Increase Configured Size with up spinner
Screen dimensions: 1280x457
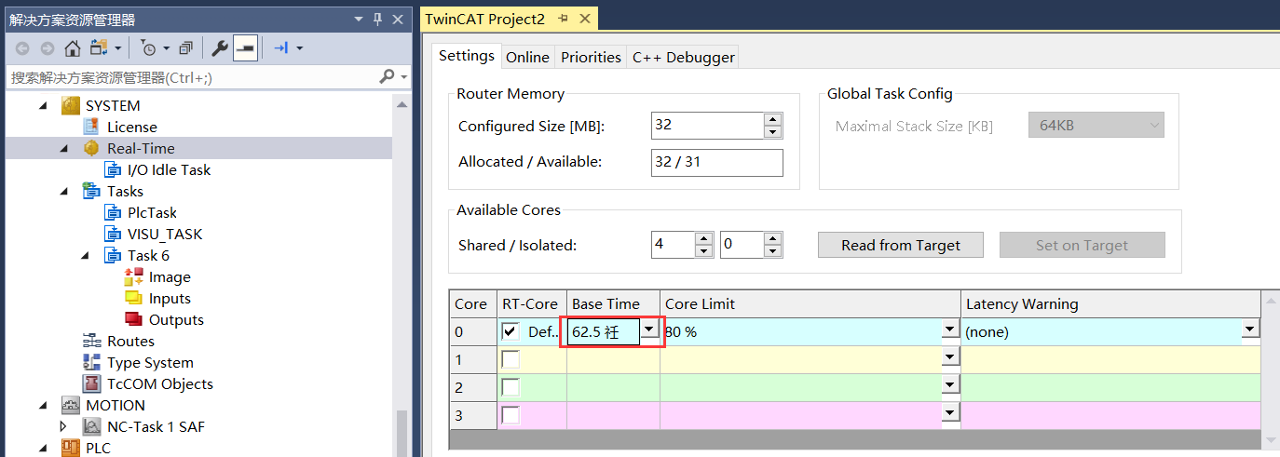click(772, 119)
